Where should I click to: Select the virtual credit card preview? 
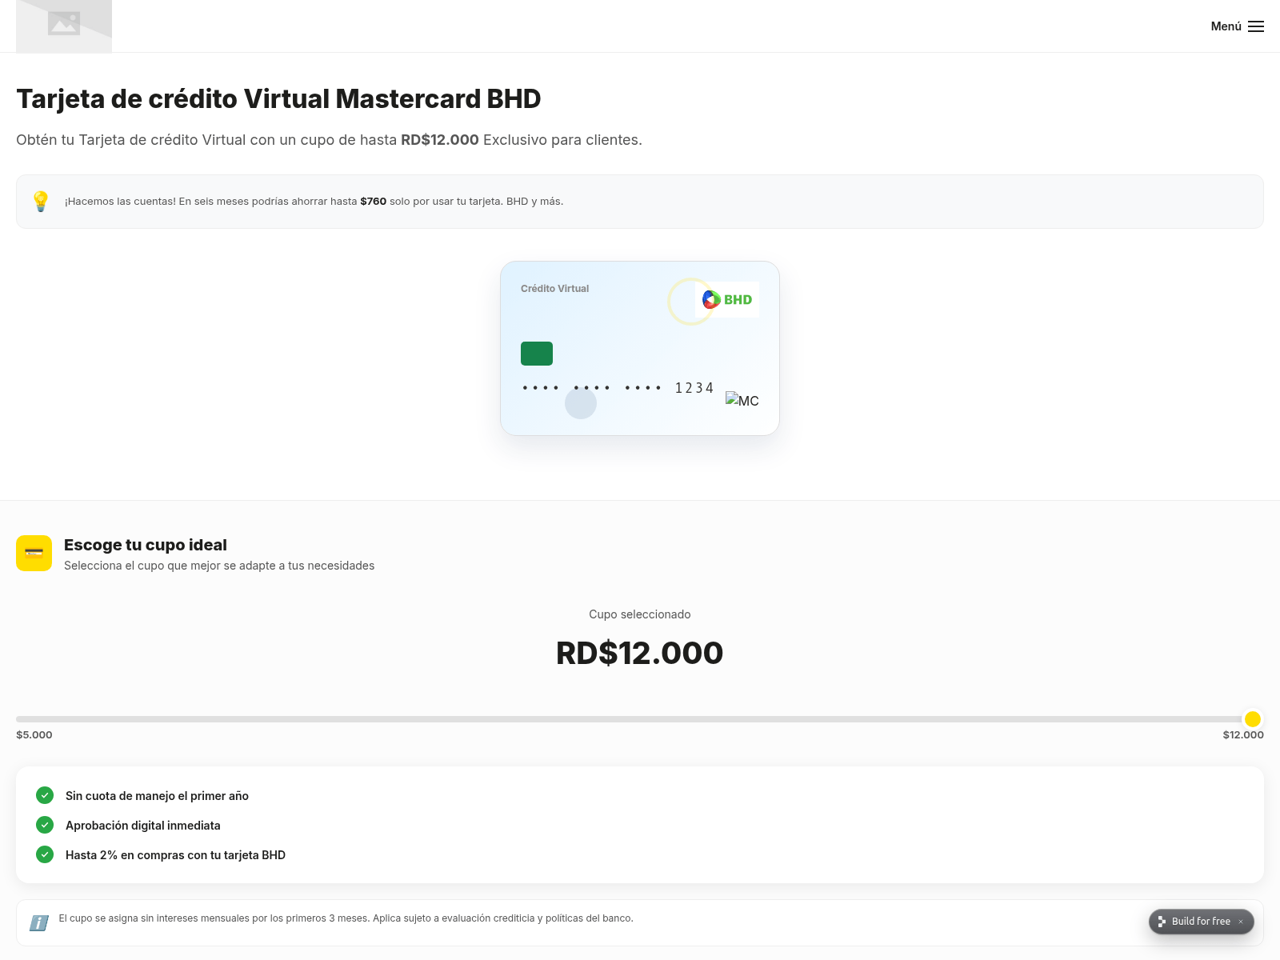pos(640,348)
